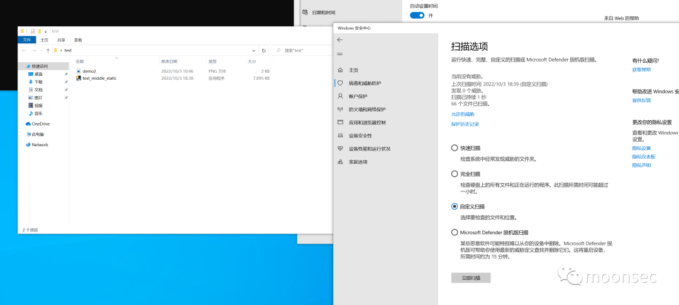This screenshot has height=305, width=679.
Task: Click the 获取帮助 link
Action: [x=641, y=70]
